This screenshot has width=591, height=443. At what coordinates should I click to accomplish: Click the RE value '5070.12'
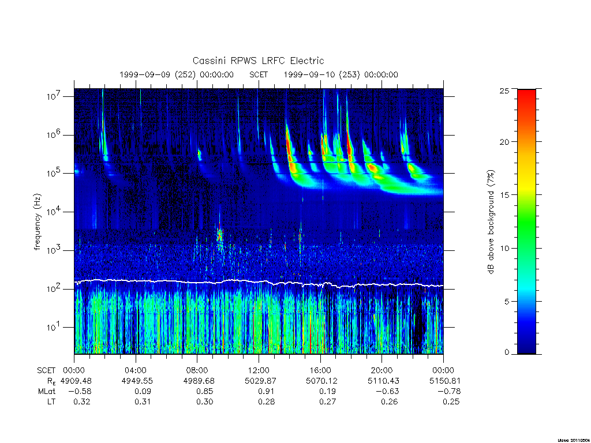(x=322, y=381)
